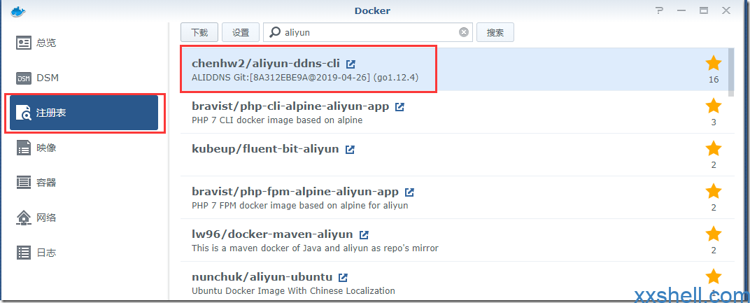
Task: Click the 总览 overview sidebar icon
Action: click(x=24, y=43)
